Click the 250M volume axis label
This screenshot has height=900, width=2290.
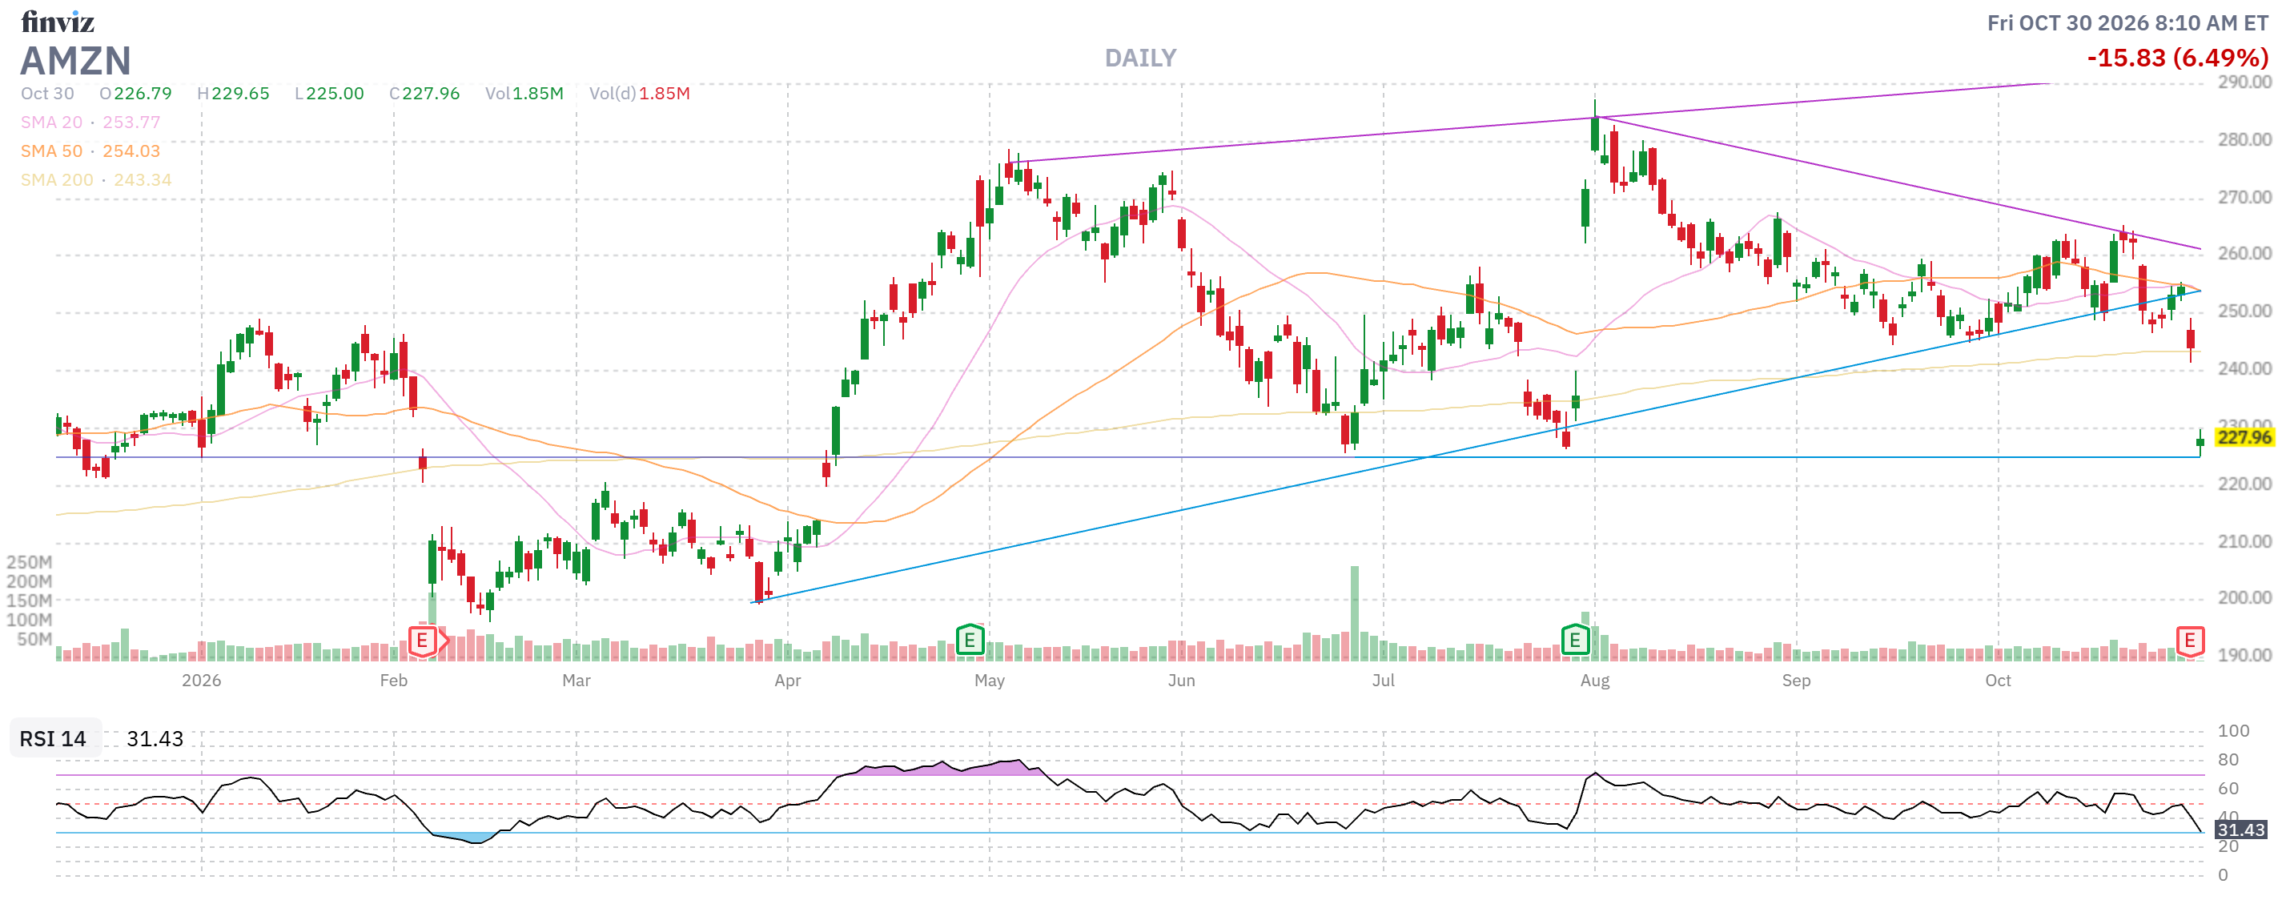(x=30, y=562)
